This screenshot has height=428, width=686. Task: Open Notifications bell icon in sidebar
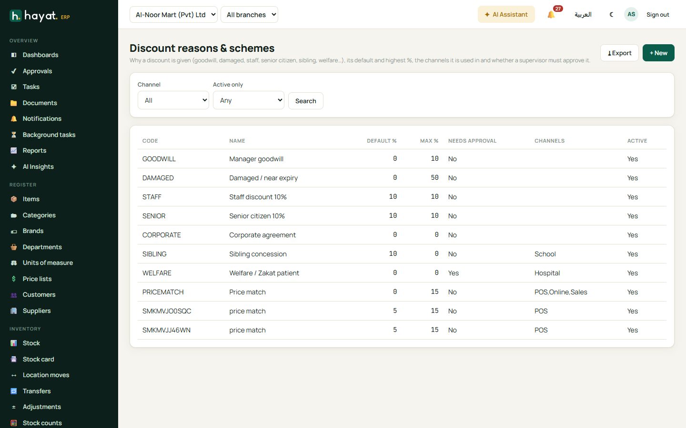pos(14,119)
